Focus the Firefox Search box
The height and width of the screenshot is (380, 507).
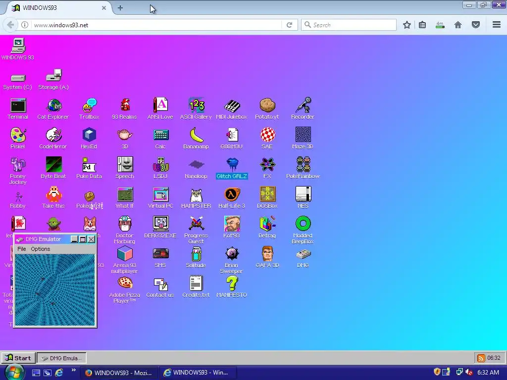[349, 25]
